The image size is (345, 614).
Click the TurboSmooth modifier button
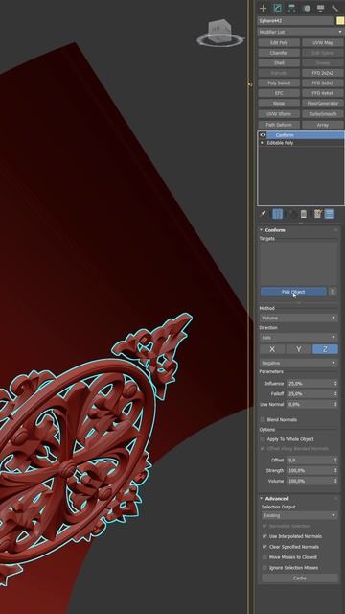[x=323, y=114]
